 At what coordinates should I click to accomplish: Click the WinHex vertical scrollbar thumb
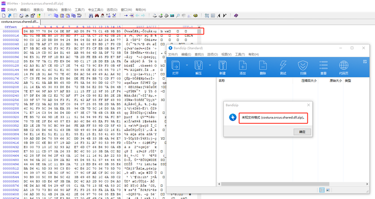click(x=199, y=32)
